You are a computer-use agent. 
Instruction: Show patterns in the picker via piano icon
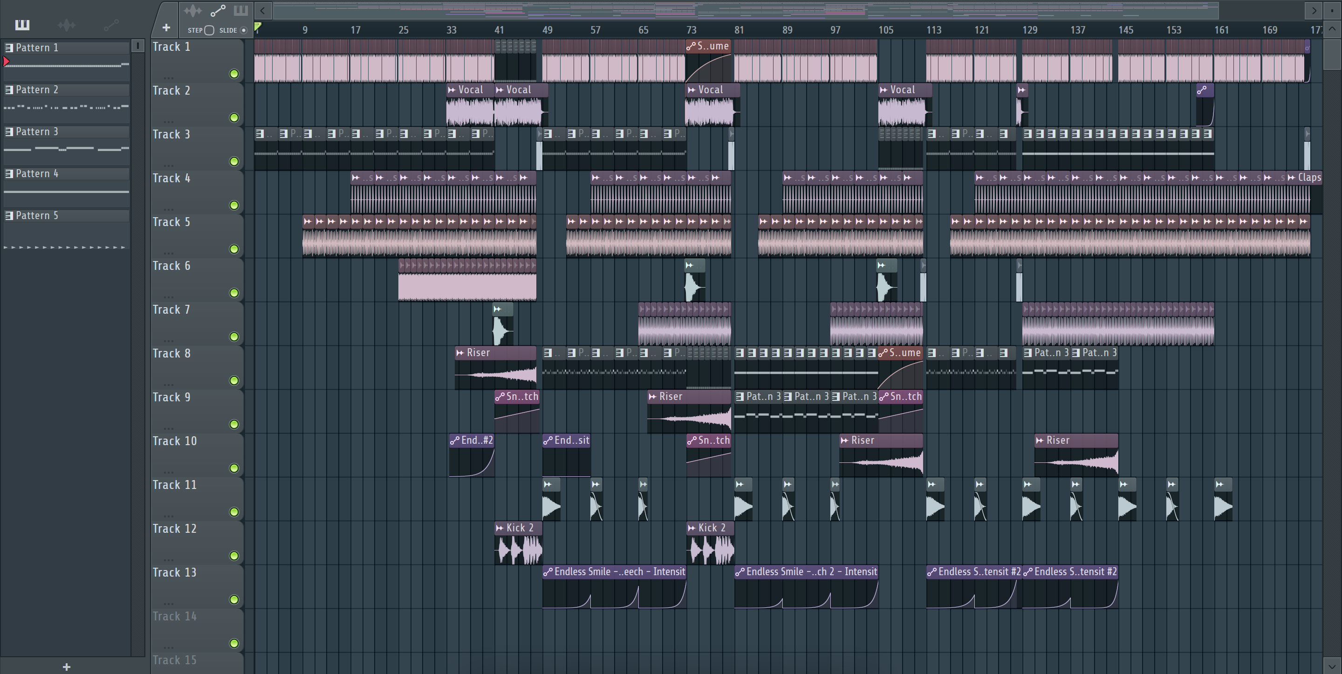[x=22, y=25]
